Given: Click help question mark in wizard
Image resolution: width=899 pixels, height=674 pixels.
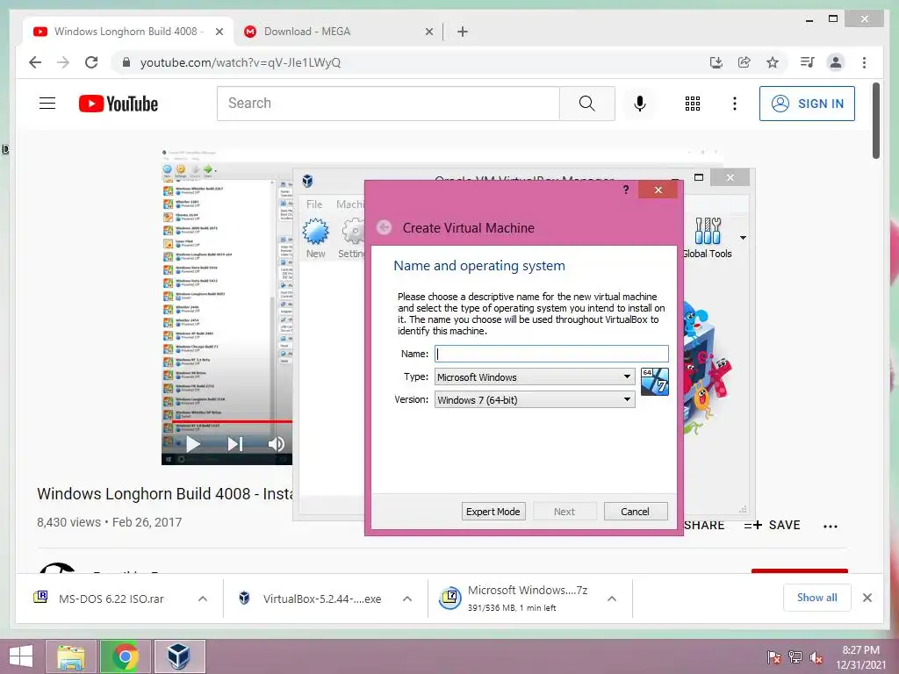Looking at the screenshot, I should click(x=626, y=190).
